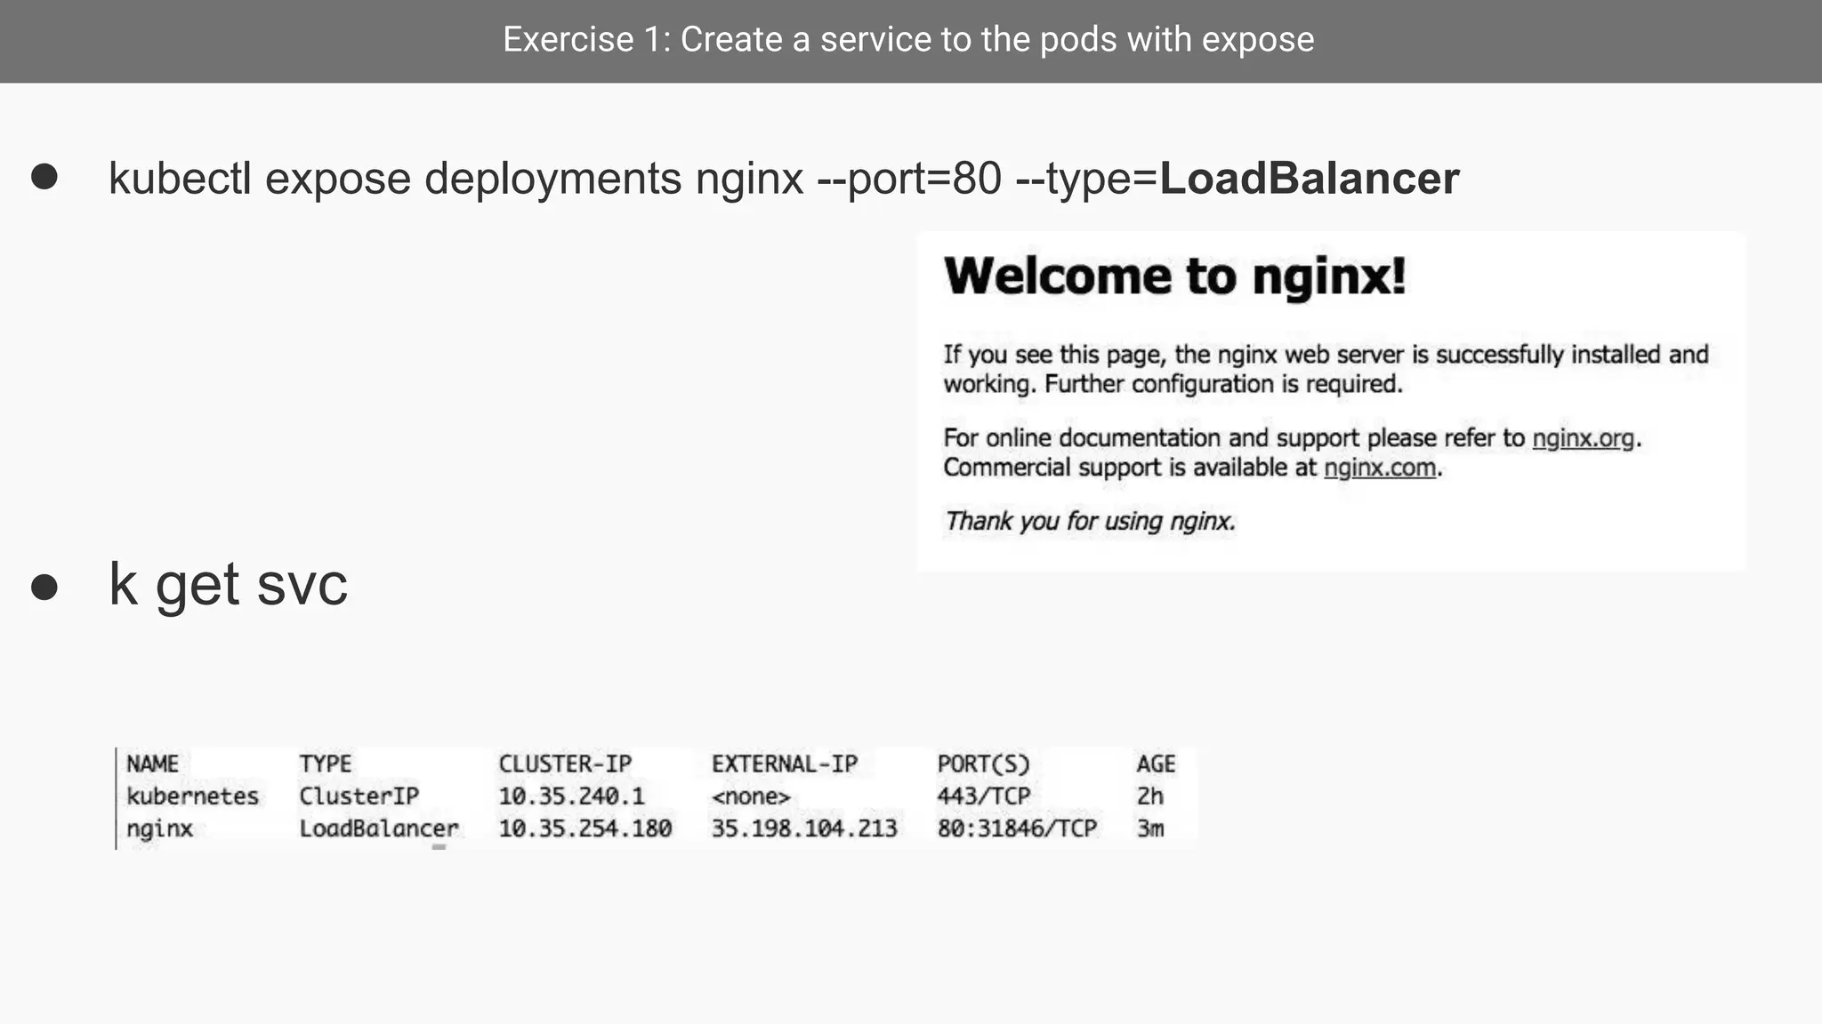Click cluster IP 10.35.254.180
Viewport: 1822px width, 1024px height.
584,828
